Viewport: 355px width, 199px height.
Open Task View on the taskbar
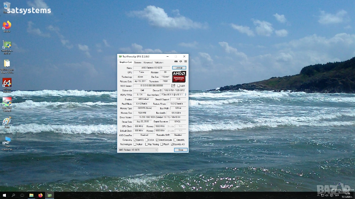pyautogui.click(x=22, y=195)
